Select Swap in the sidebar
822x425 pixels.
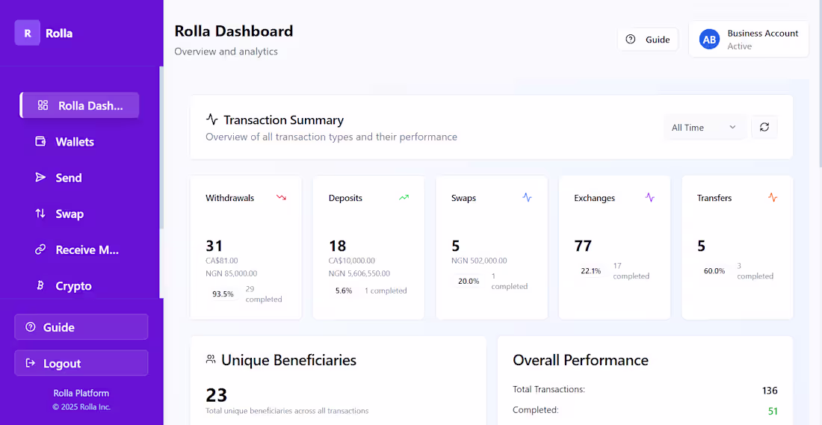point(80,214)
